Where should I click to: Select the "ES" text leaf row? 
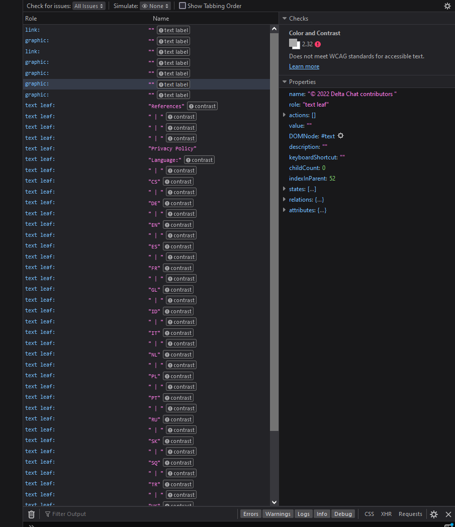coord(146,246)
